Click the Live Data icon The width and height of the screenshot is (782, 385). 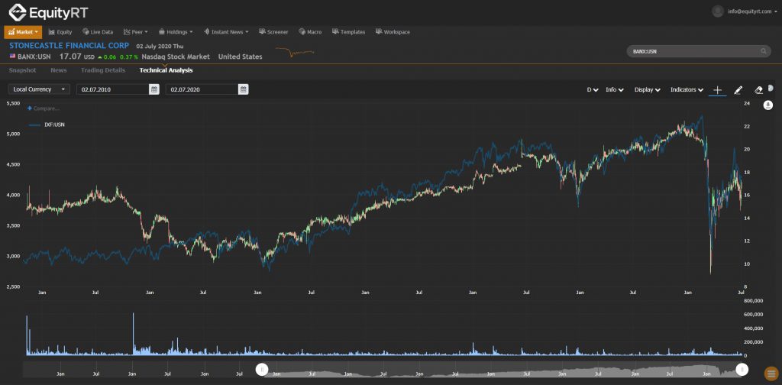coord(86,32)
